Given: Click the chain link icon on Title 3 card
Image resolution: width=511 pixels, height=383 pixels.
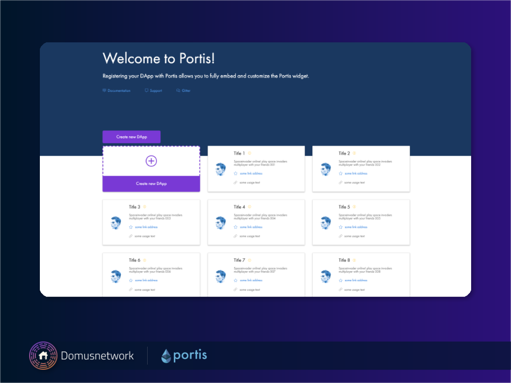Looking at the screenshot, I should coord(130,236).
